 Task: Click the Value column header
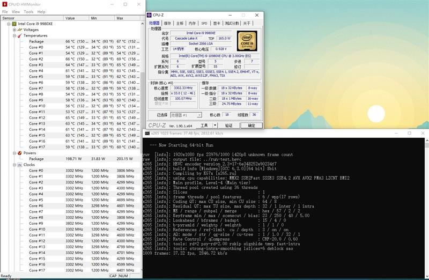pos(76,18)
